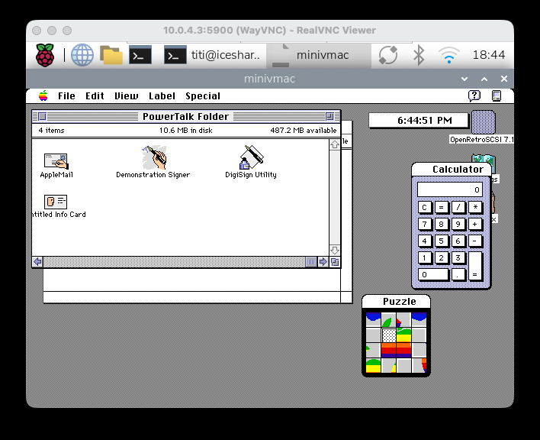Click the horizontal scrollbar right arrow
540x440 pixels.
(x=323, y=261)
